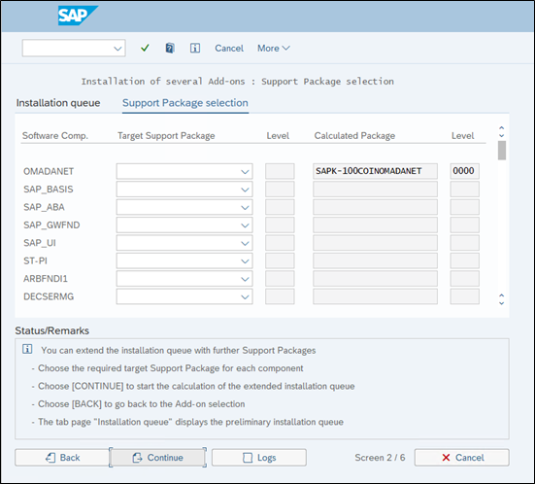Viewport: 535px width, 484px height.
Task: Click the Continue button
Action: coord(157,458)
